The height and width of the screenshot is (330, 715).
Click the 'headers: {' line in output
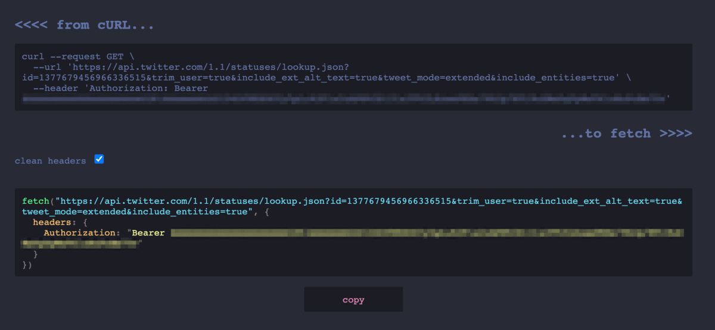click(x=60, y=222)
